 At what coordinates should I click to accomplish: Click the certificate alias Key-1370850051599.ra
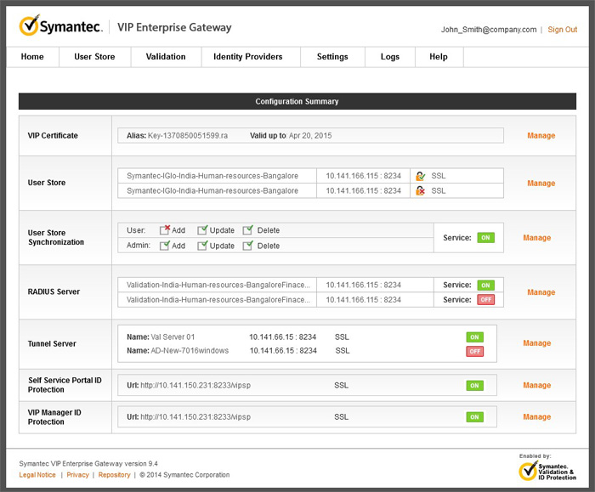[x=188, y=136]
